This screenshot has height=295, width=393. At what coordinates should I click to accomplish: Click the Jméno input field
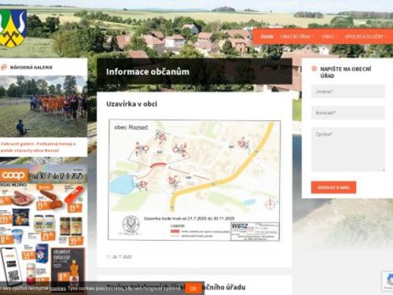coord(348,91)
